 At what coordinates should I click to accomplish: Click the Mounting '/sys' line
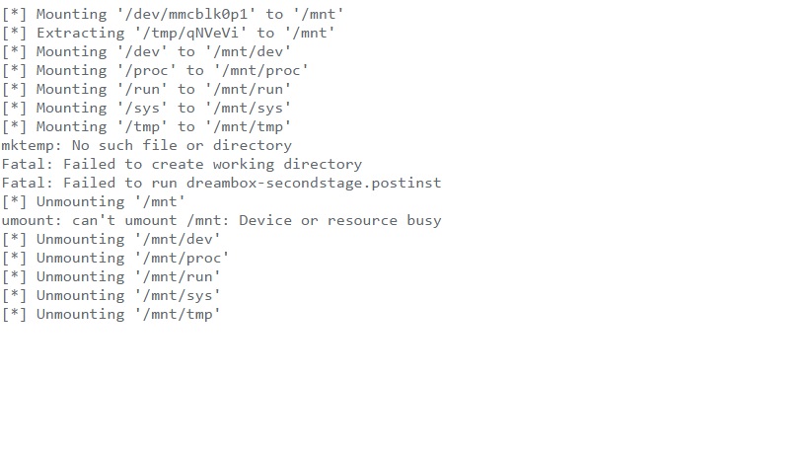pos(146,108)
